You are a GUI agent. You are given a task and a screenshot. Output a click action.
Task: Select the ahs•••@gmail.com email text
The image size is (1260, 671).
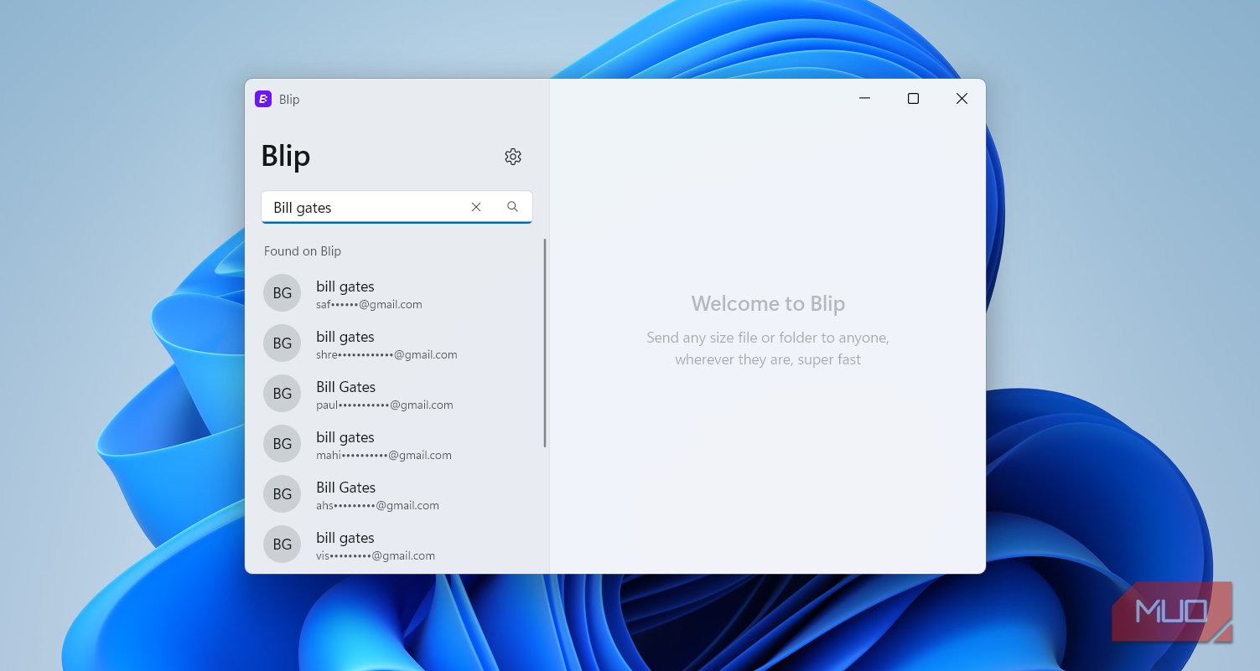377,505
